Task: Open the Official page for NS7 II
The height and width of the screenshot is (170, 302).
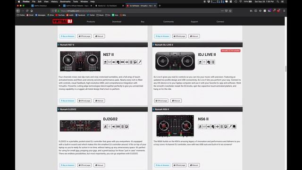Action: click(x=84, y=101)
